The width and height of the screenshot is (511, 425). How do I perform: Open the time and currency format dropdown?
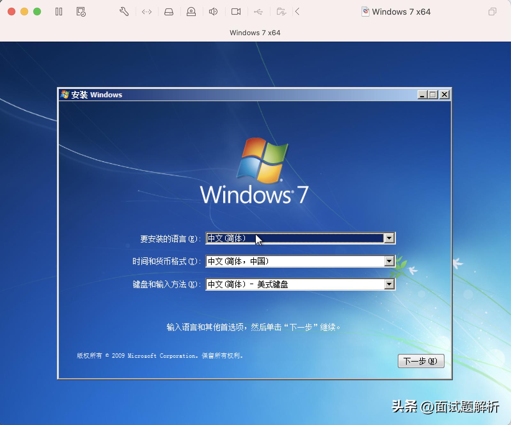tap(389, 261)
